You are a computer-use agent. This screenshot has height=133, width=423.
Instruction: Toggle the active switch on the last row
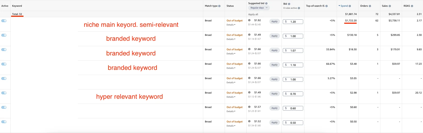click(x=4, y=122)
